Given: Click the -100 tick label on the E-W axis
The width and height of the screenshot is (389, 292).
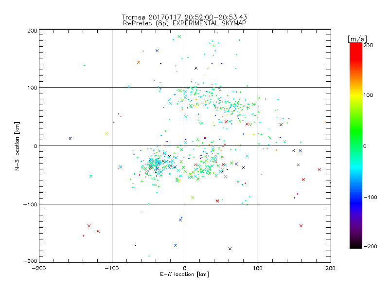Looking at the screenshot, I should [x=112, y=268].
